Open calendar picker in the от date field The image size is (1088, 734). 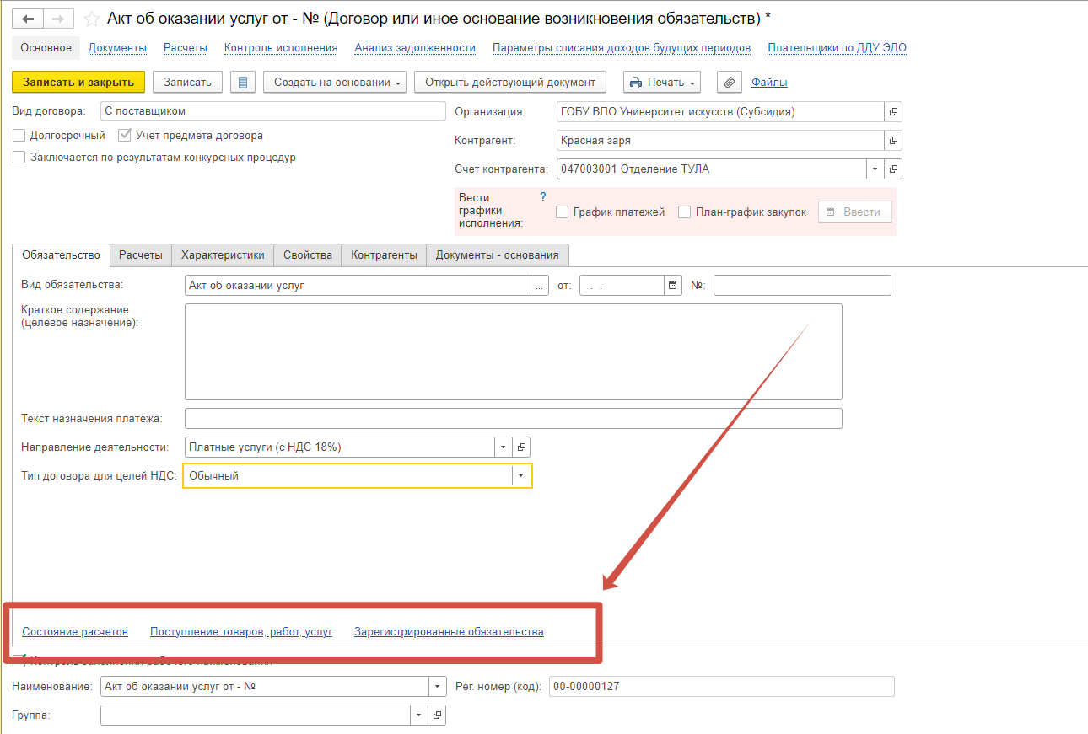coord(672,285)
